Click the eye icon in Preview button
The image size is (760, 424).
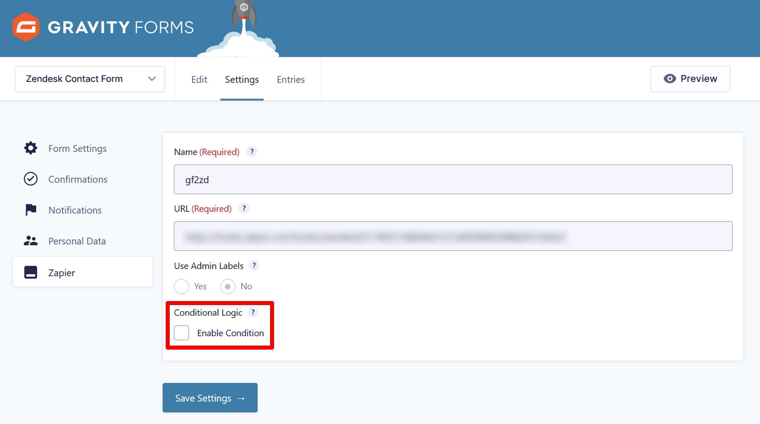click(670, 78)
